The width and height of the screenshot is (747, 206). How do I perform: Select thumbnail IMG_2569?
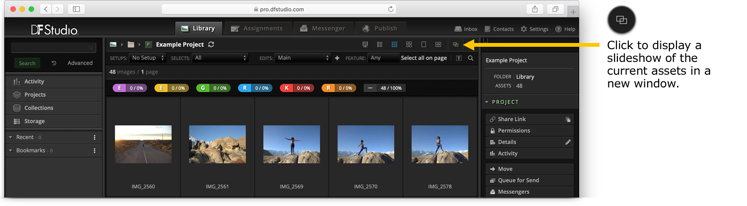[292, 145]
